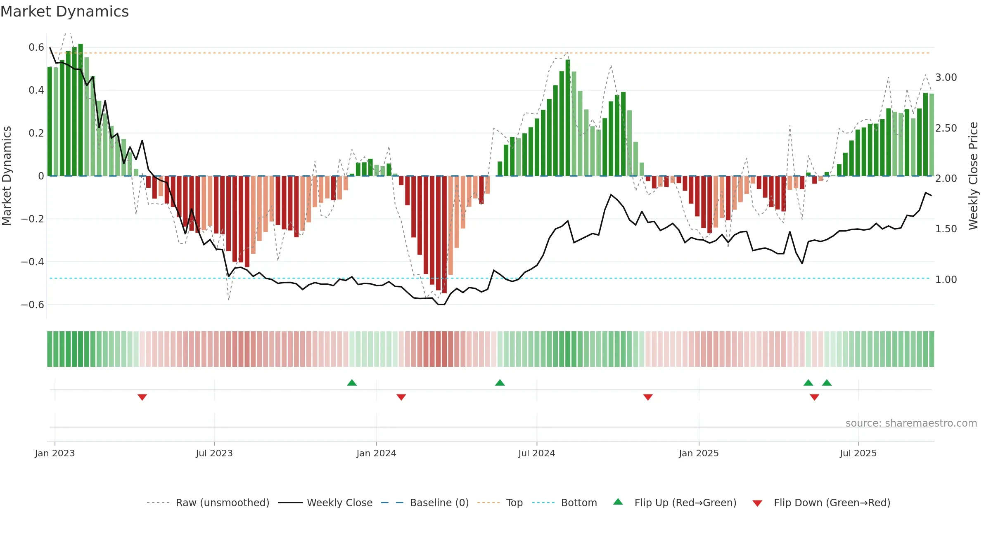Toggle the Bottom legend entry
Viewport: 991px width, 557px height.
coord(564,503)
